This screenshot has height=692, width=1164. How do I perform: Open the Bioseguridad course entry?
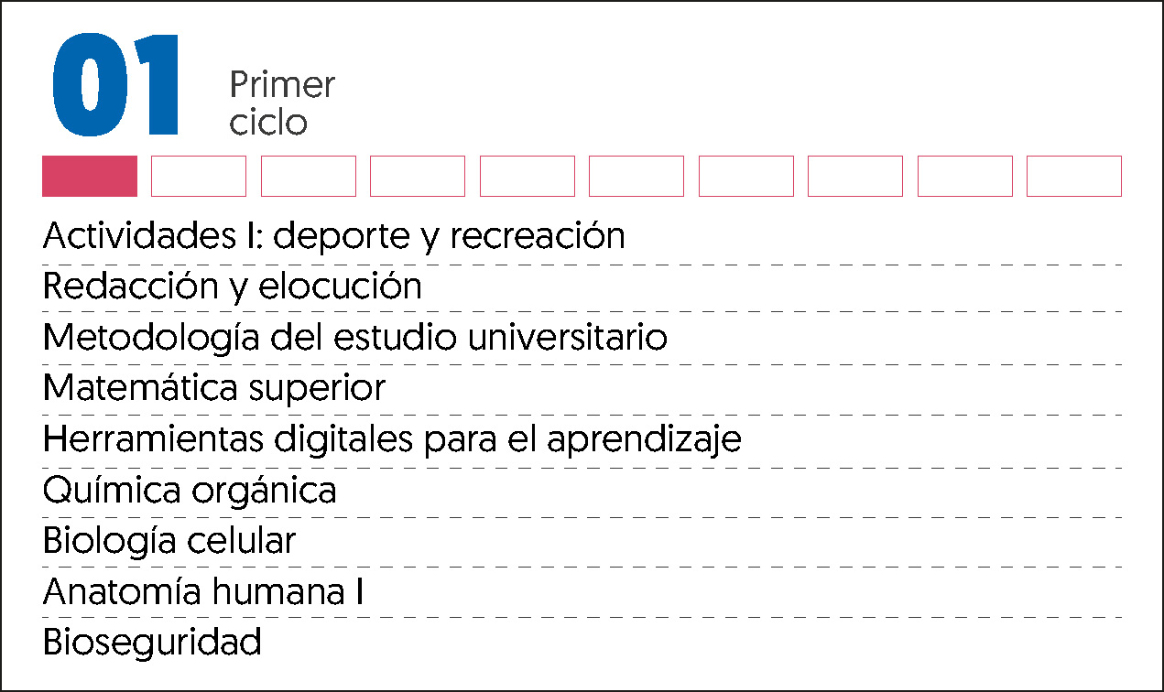(152, 642)
